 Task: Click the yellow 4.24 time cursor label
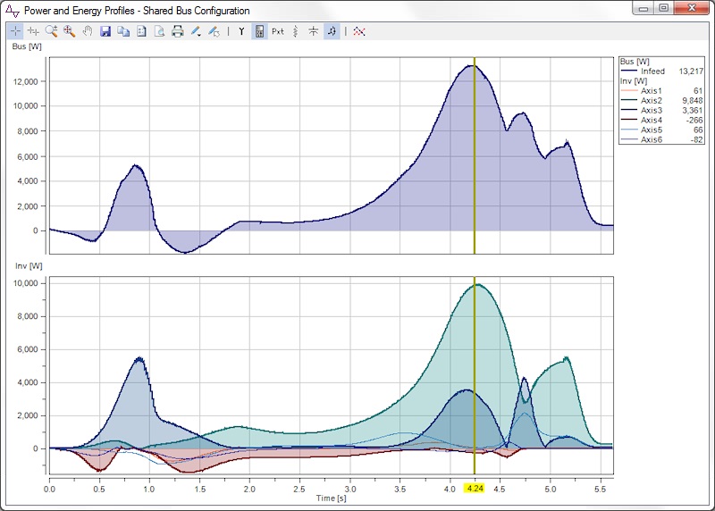point(475,488)
